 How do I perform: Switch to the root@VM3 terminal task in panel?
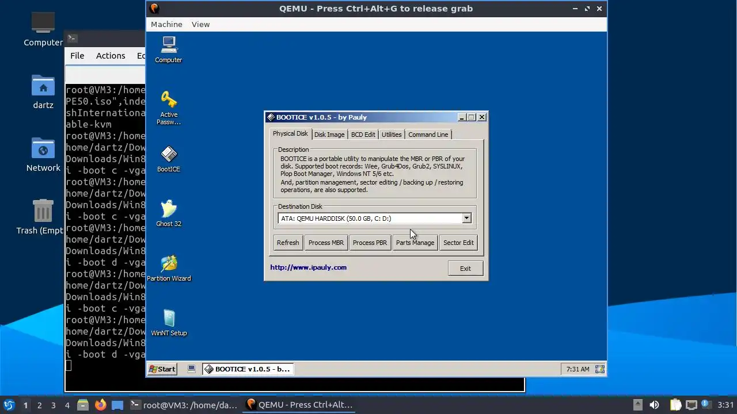coord(184,405)
